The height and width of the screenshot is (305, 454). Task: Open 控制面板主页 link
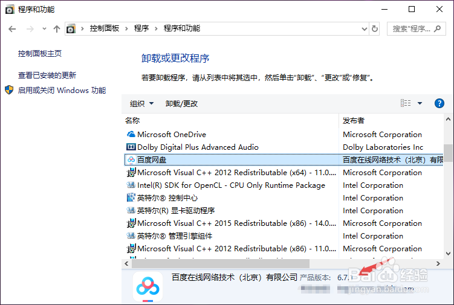pyautogui.click(x=40, y=54)
